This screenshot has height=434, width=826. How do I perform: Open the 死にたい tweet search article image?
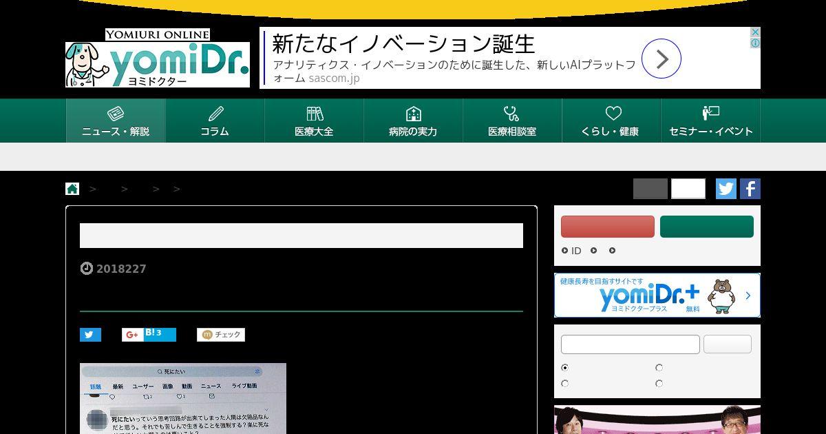click(x=183, y=398)
